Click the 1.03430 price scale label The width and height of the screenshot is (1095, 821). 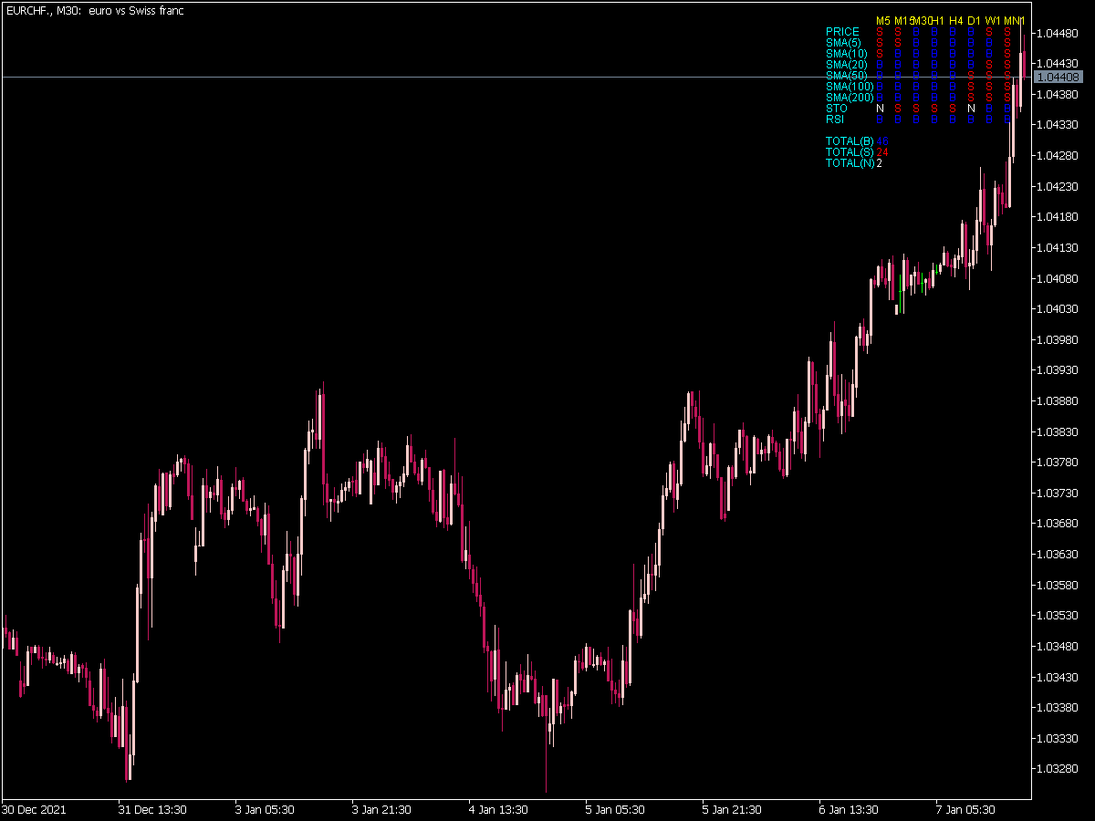click(1056, 677)
